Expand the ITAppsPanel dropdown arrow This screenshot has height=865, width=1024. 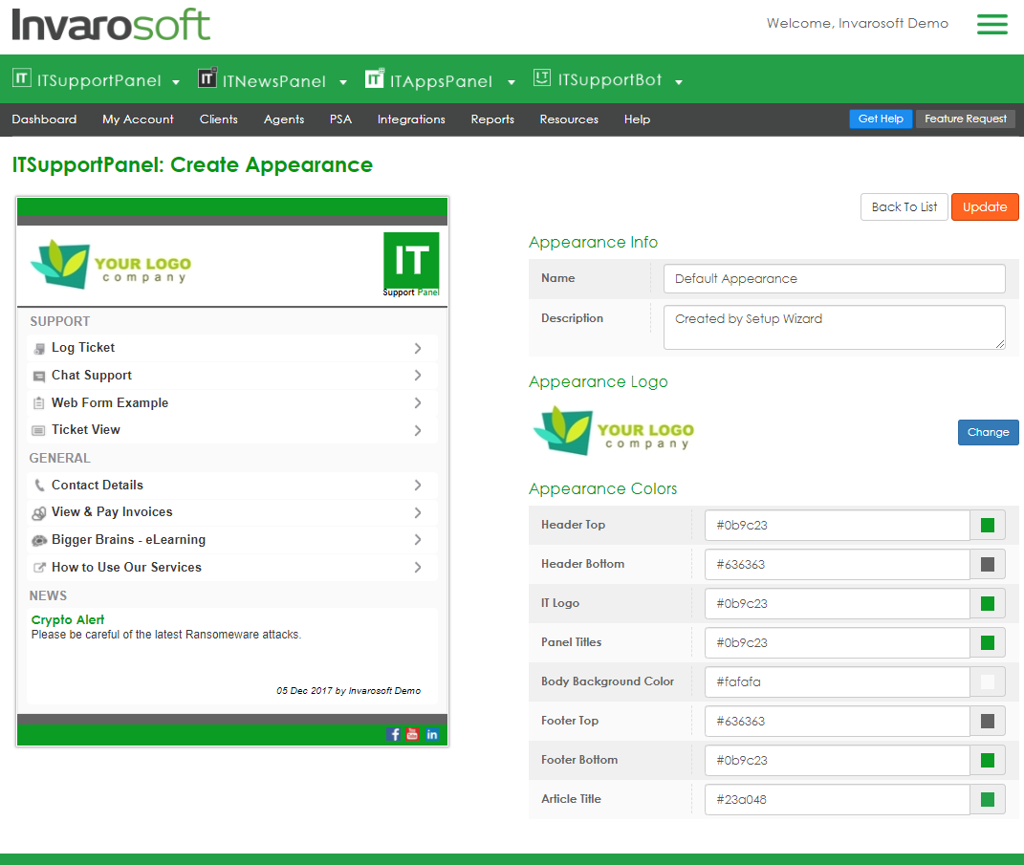pyautogui.click(x=512, y=82)
